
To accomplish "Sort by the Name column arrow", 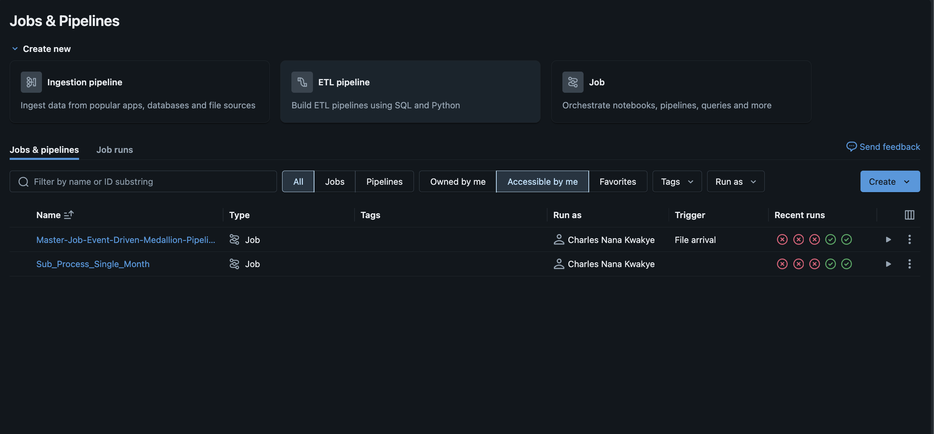I will [69, 215].
